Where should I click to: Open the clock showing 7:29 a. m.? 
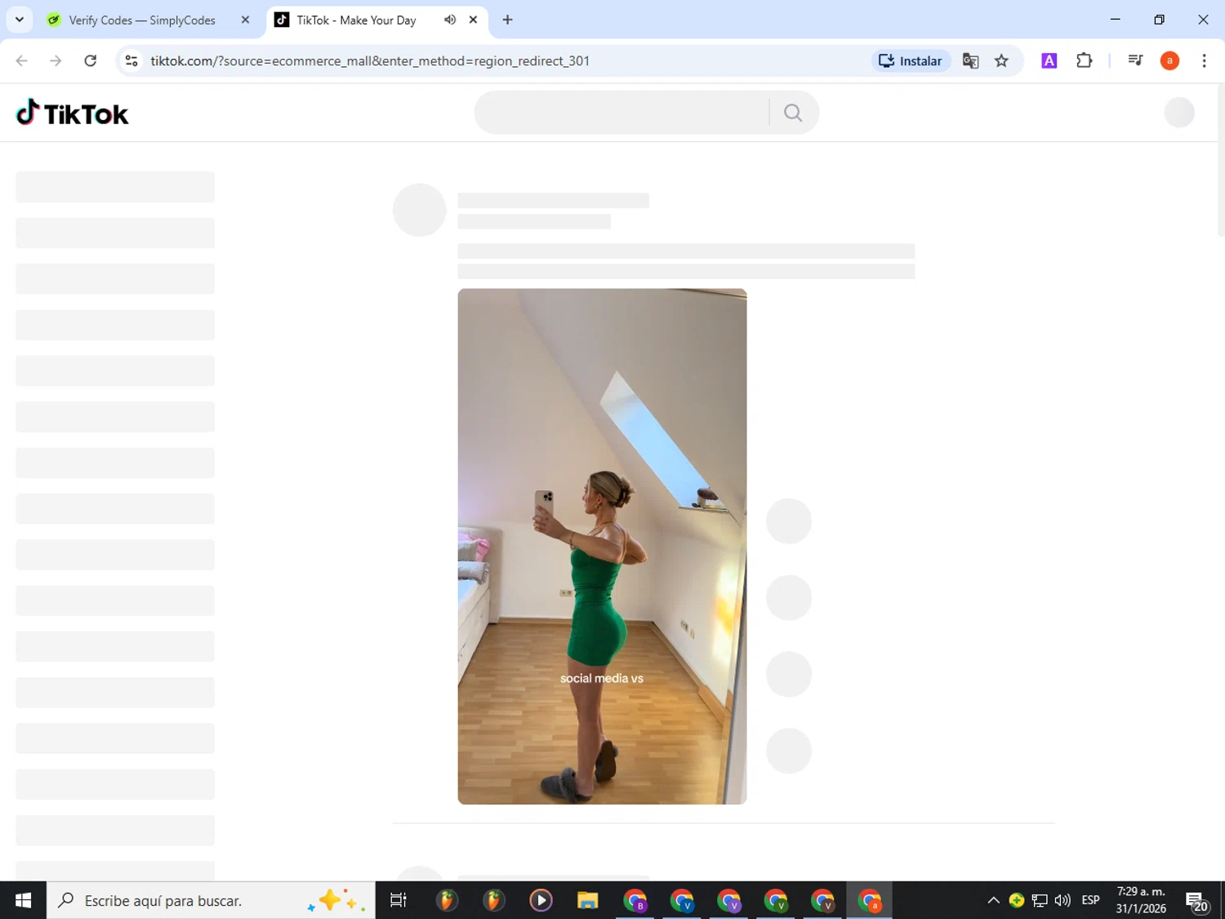[1141, 900]
